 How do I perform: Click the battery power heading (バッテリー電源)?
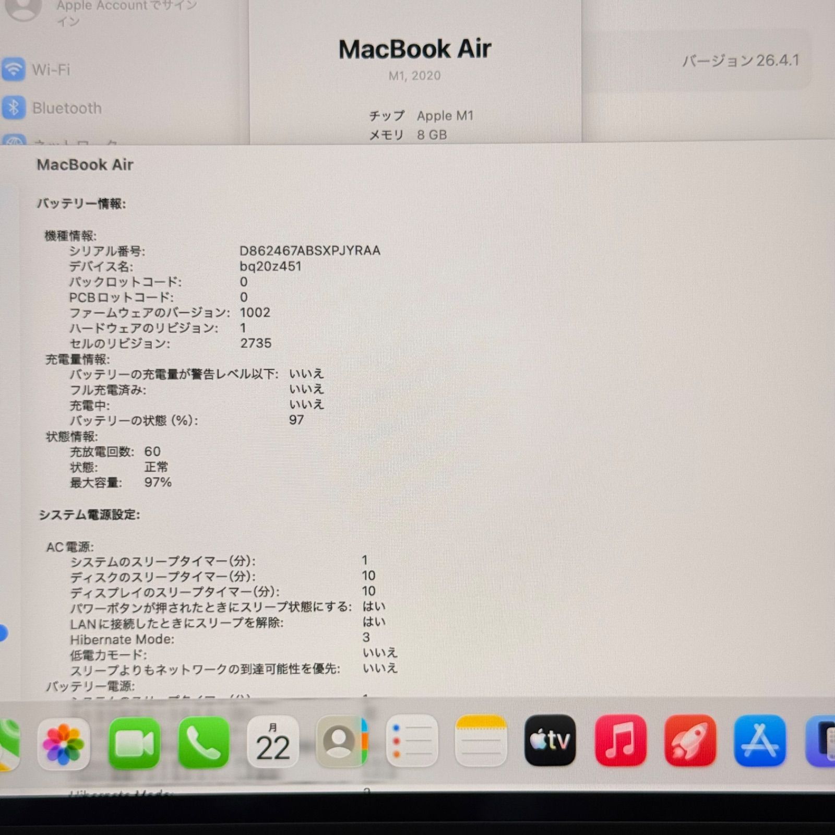click(x=90, y=686)
